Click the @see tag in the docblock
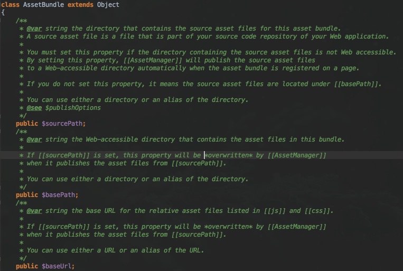Viewport: 403px width, 271px height. [x=35, y=107]
